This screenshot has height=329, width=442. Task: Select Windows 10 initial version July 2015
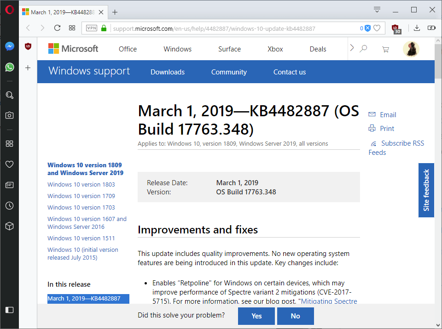point(83,254)
